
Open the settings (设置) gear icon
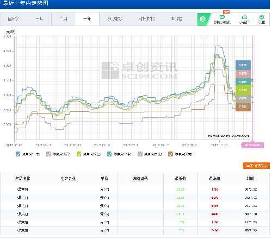point(262,17)
